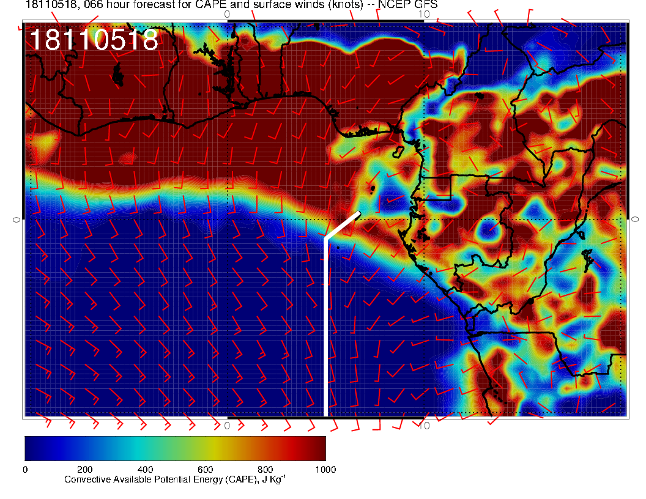Click the dark red end of CAPE colorbar
The height and width of the screenshot is (499, 646).
[x=318, y=448]
